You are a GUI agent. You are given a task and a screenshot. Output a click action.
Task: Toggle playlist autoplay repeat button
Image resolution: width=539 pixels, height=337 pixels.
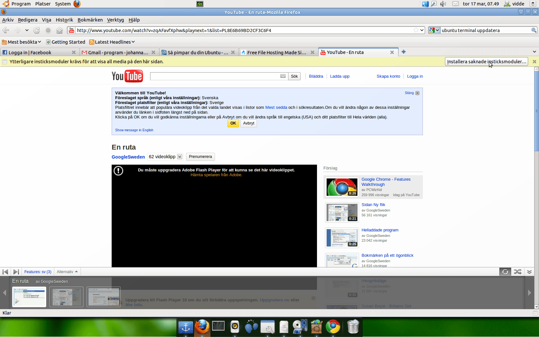(505, 272)
